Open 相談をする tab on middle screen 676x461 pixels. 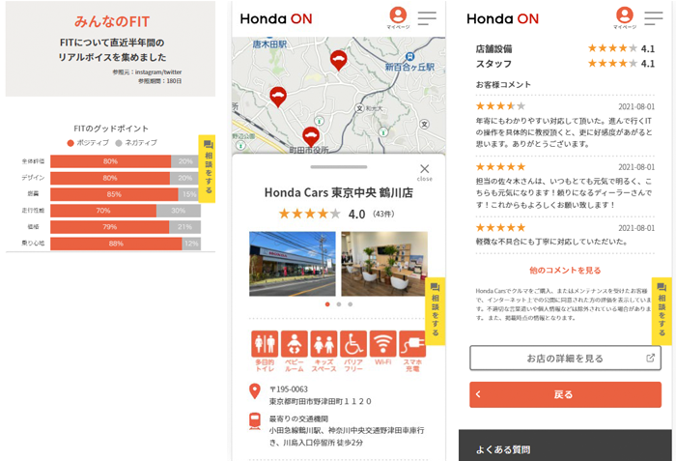coord(436,311)
